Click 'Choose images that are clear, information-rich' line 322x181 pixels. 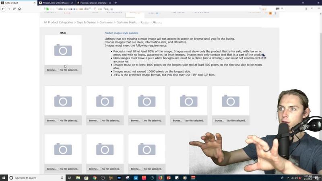pyautogui.click(x=146, y=42)
